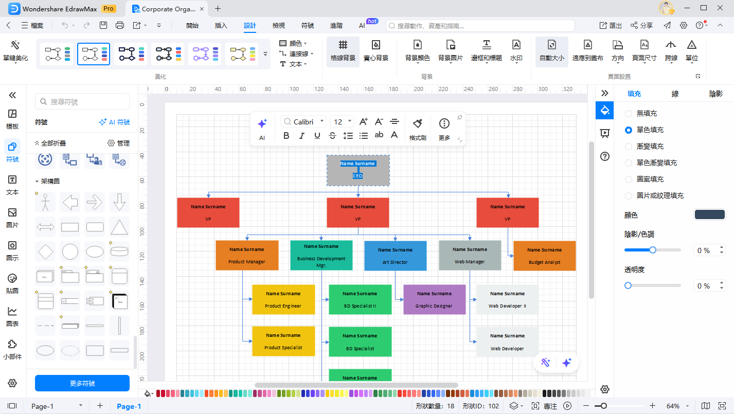Click the More Symbols (更多符號) button
This screenshot has width=734, height=414.
pos(82,383)
